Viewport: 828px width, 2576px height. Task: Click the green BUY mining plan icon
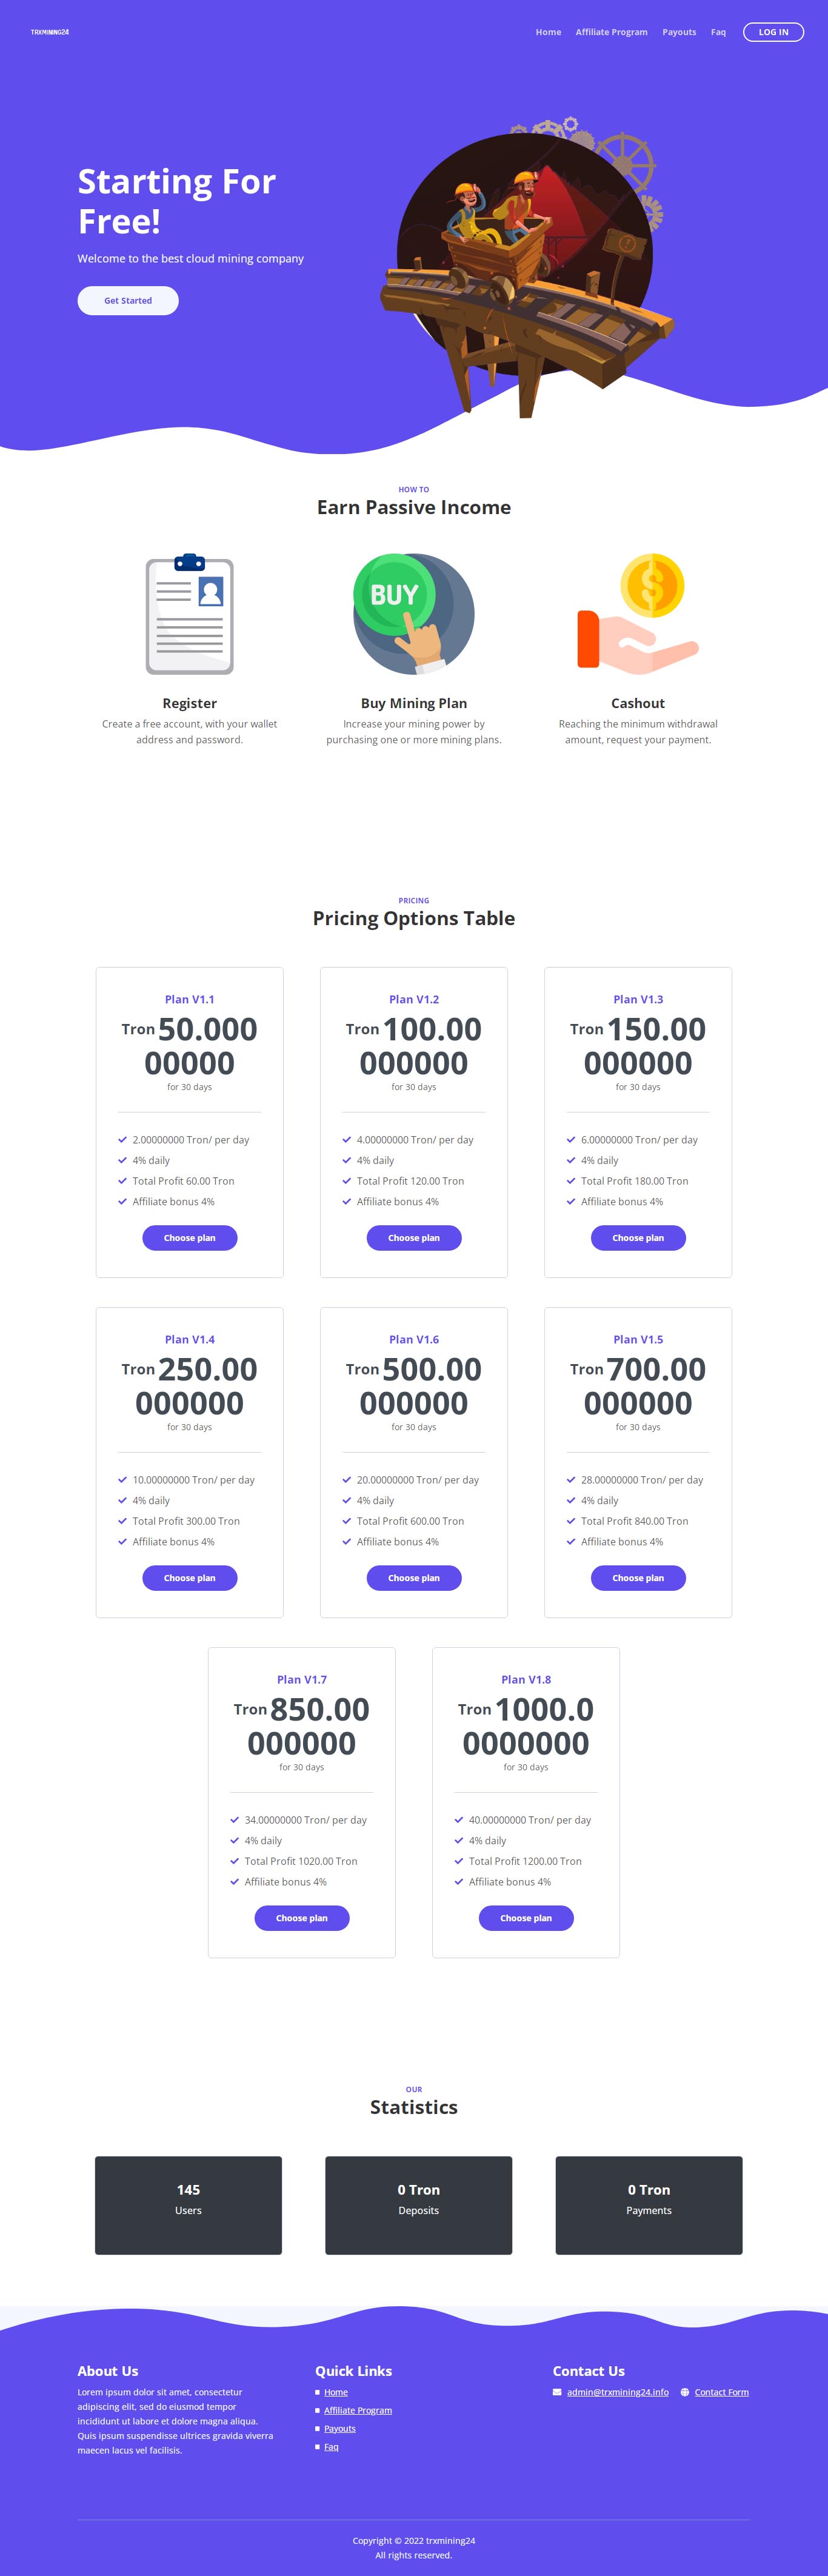tap(414, 614)
